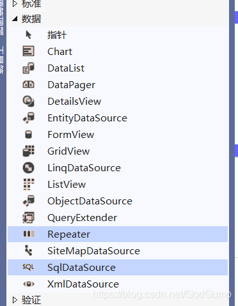
Task: Click the XmlDataSource control icon
Action: point(29,284)
